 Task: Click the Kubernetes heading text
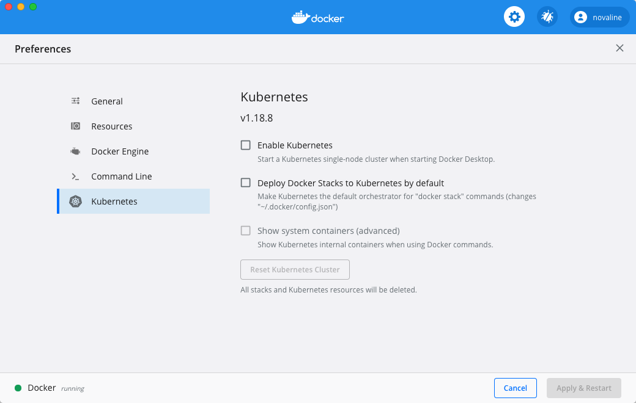click(274, 97)
